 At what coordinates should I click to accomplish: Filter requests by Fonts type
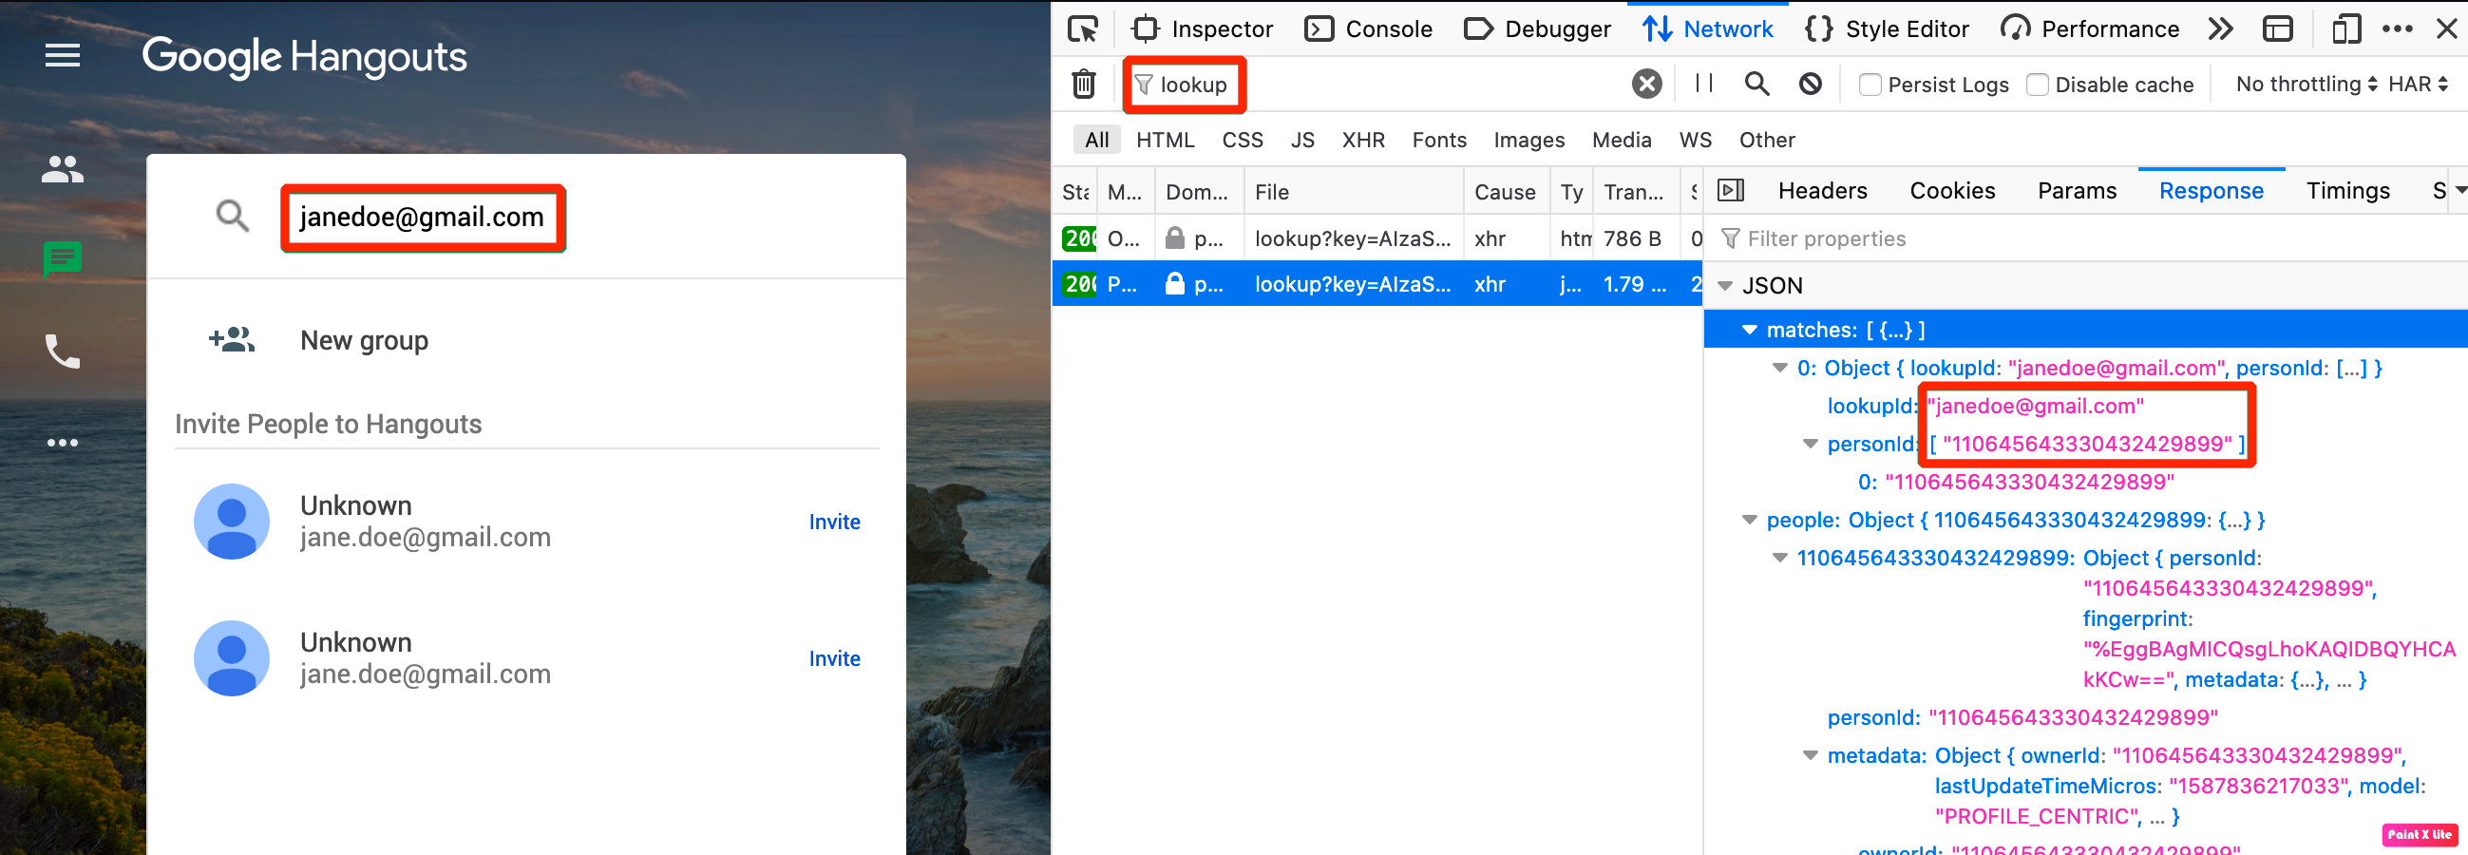click(1439, 140)
